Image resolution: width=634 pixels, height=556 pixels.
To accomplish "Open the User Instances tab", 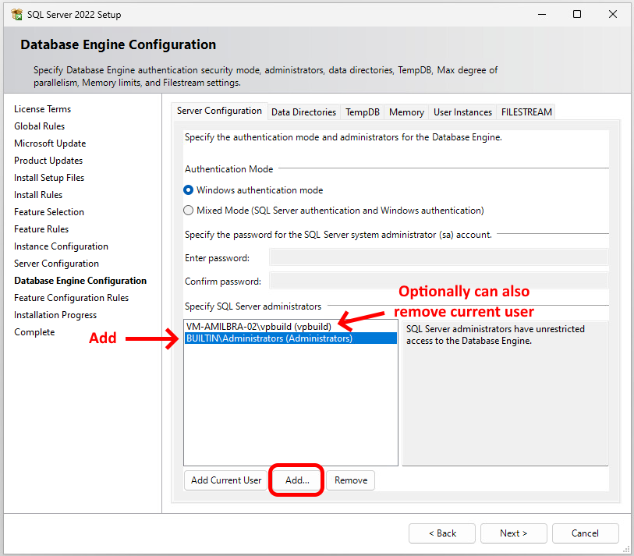I will tap(462, 112).
